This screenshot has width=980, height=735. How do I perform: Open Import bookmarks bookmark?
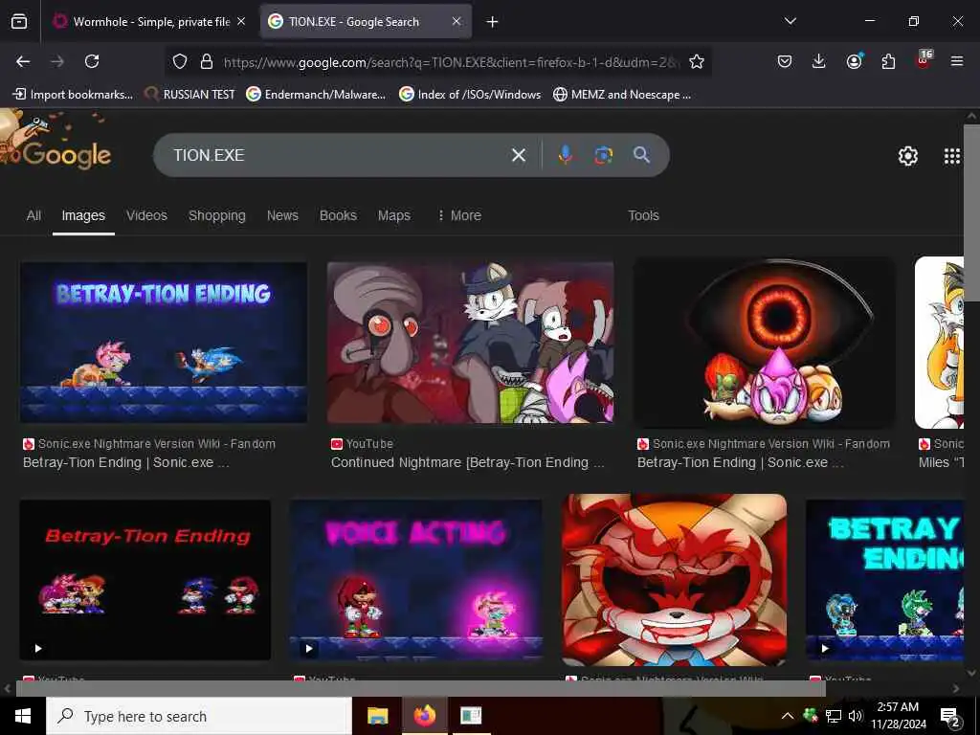point(73,95)
